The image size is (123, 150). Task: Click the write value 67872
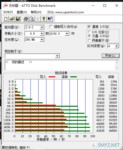pyautogui.click(x=100, y=127)
